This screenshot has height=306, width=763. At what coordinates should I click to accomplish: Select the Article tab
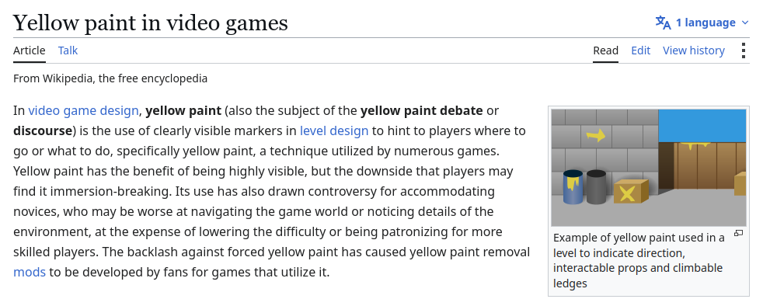(30, 50)
